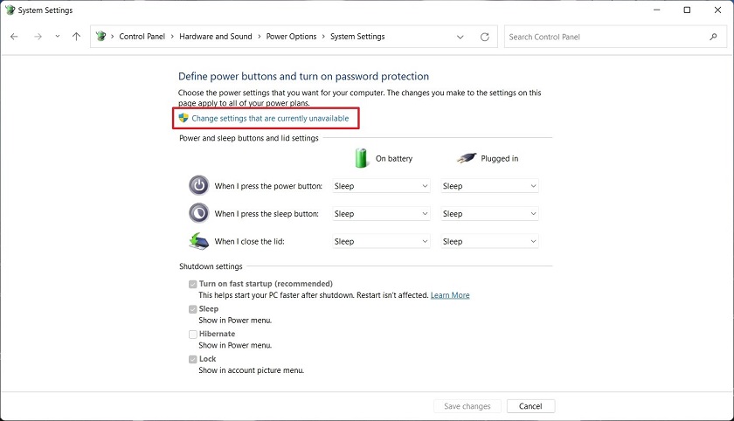Image resolution: width=734 pixels, height=421 pixels.
Task: Open sleep button Plugged in dropdown
Action: (x=489, y=214)
